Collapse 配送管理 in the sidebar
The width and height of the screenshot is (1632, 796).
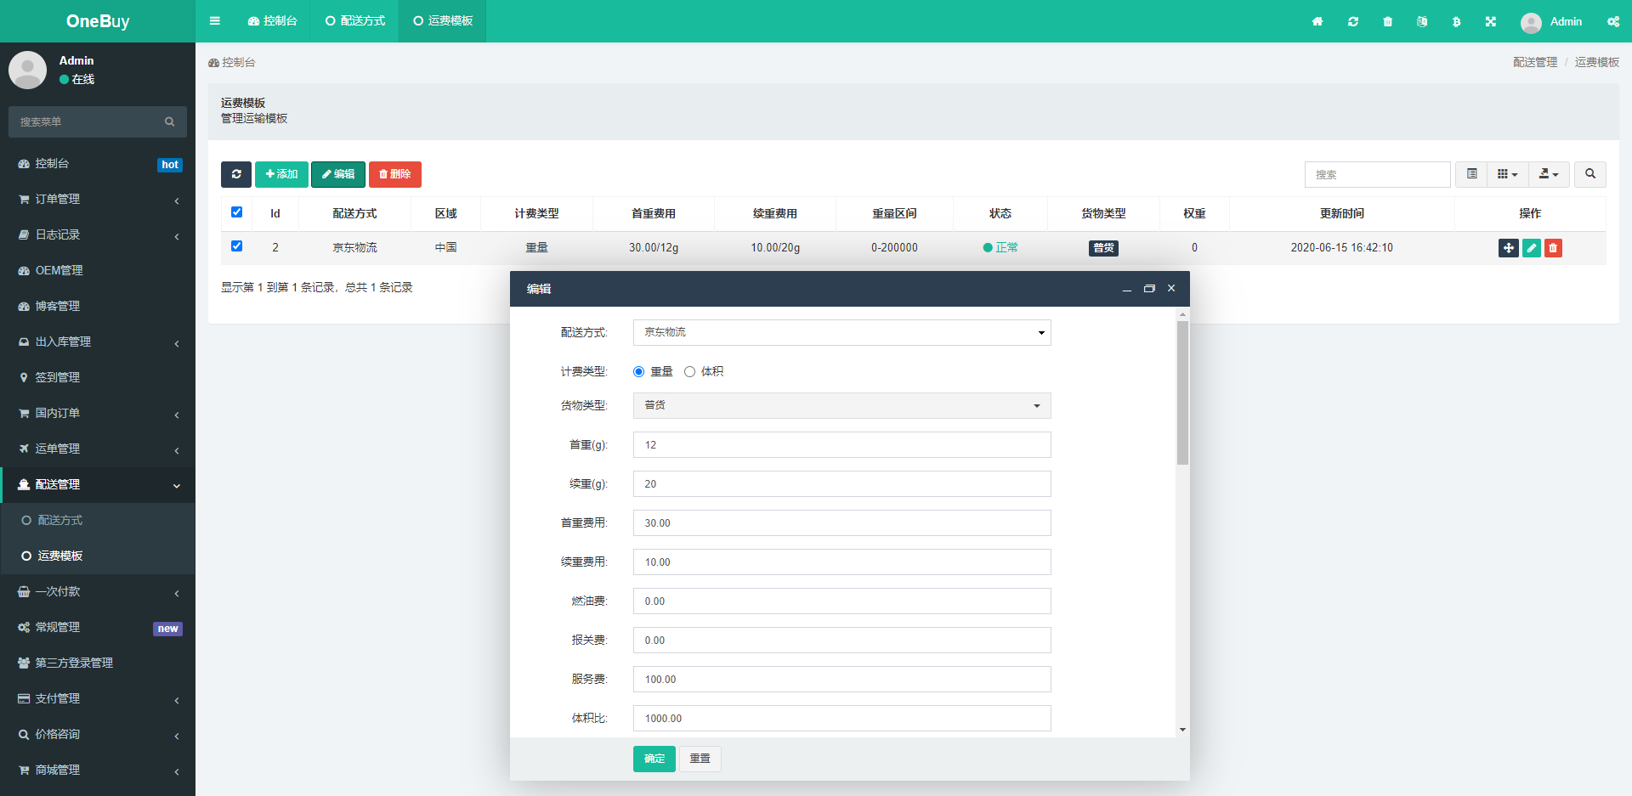[x=98, y=484]
